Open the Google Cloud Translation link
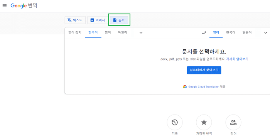The width and height of the screenshot is (270, 140). 204,87
